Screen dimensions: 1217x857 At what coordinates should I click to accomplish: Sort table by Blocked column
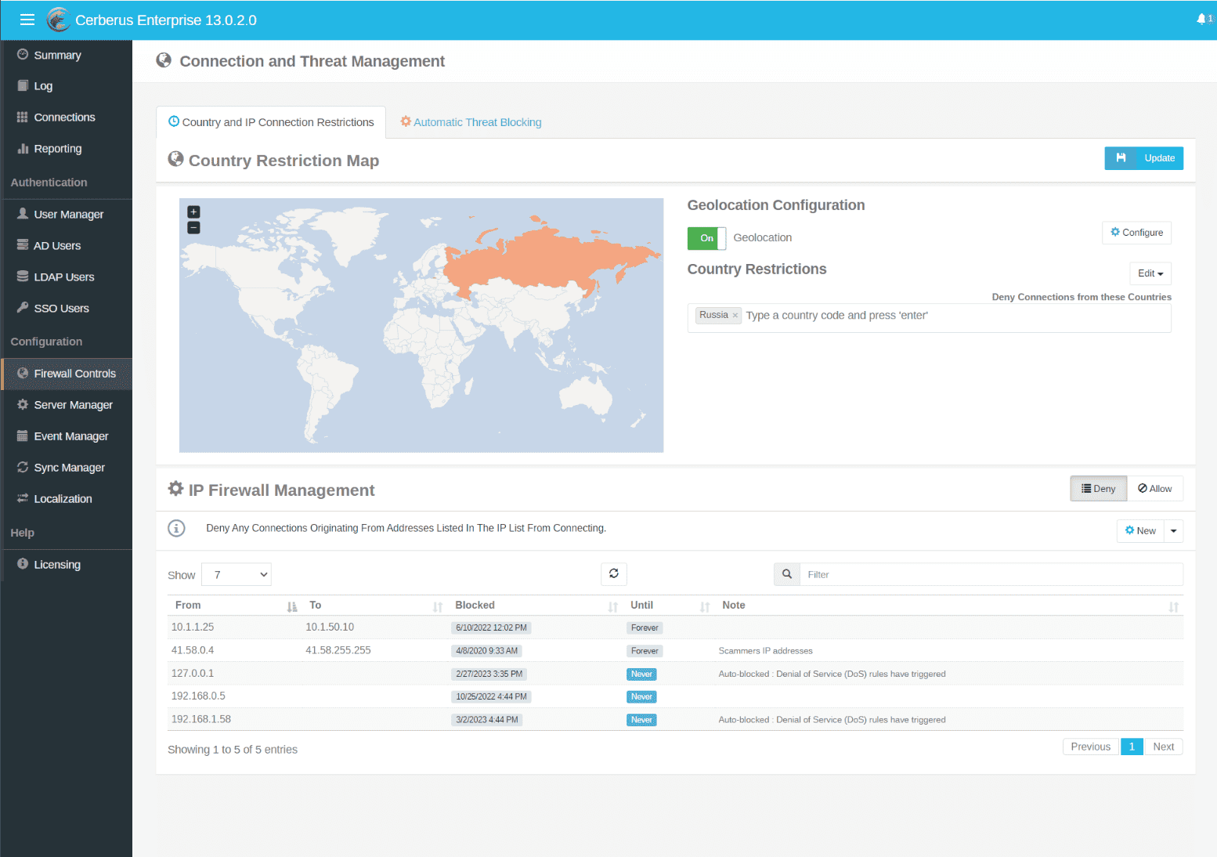(536, 606)
